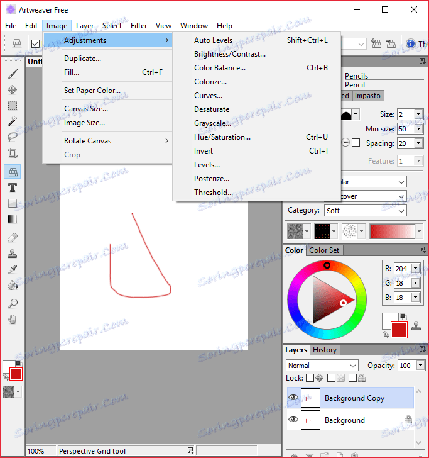Select the Paint Bucket tool
Viewport: 429px width, 458px height.
(13, 285)
